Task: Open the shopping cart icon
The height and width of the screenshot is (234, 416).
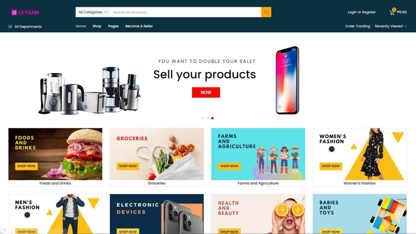Action: pos(392,12)
